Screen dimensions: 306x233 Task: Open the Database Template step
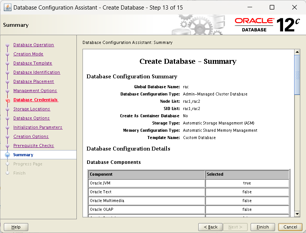tap(32, 63)
